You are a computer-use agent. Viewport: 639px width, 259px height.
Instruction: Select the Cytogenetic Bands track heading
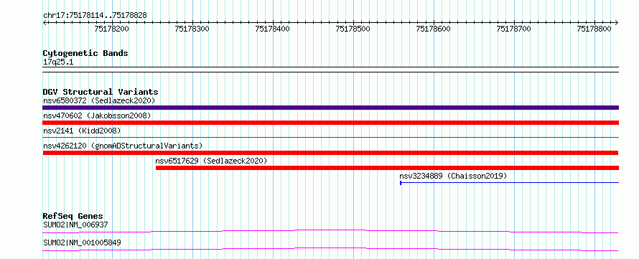click(85, 53)
